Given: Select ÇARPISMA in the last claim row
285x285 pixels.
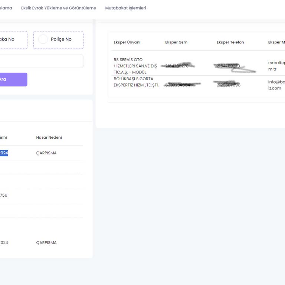Looking at the screenshot, I should coord(46,242).
